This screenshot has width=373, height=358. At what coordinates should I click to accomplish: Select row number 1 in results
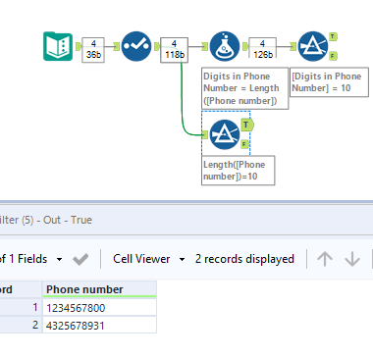21,307
